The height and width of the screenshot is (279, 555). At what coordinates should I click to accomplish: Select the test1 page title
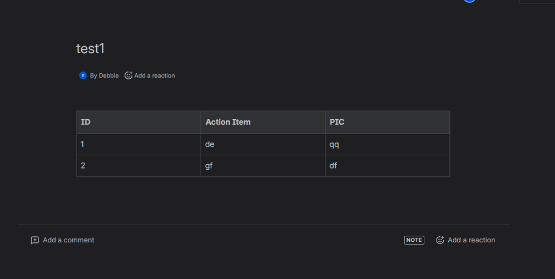91,49
